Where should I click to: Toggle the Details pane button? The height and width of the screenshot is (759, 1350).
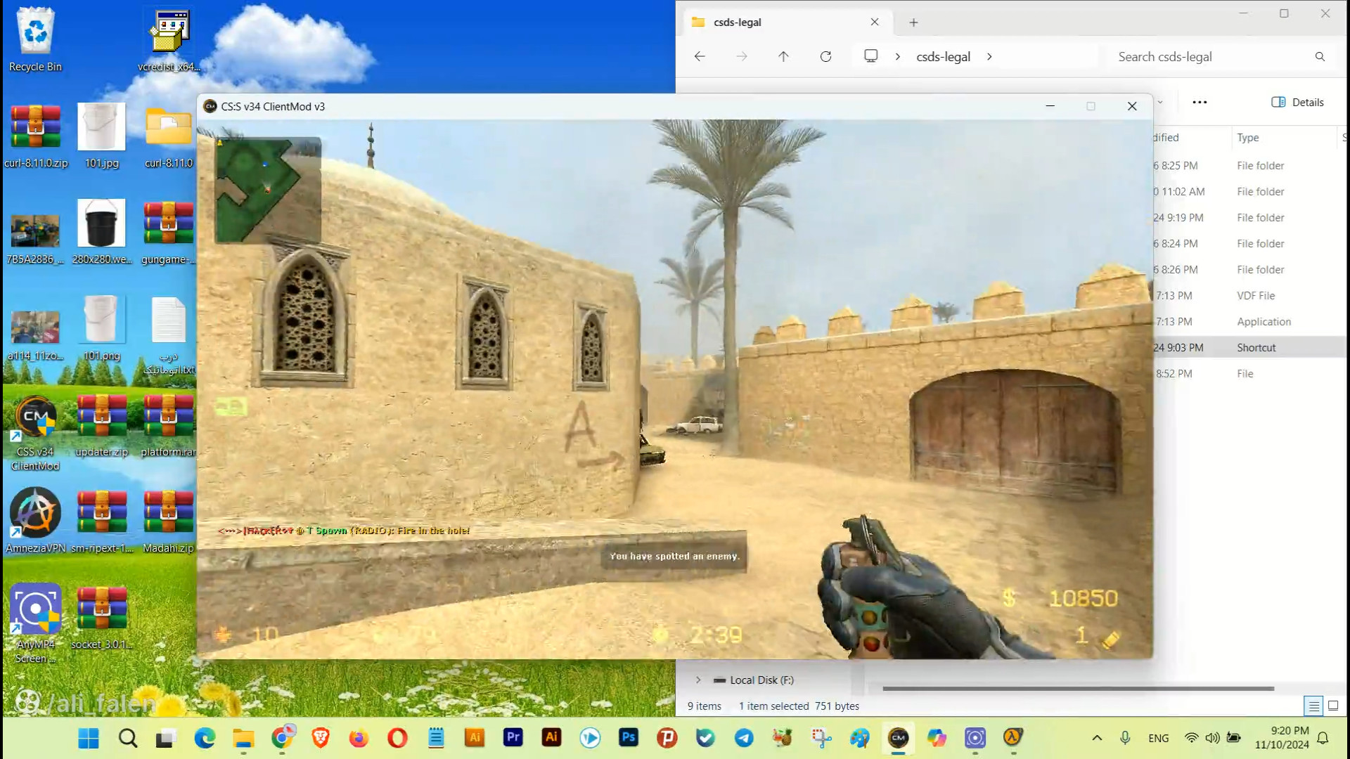click(x=1297, y=103)
